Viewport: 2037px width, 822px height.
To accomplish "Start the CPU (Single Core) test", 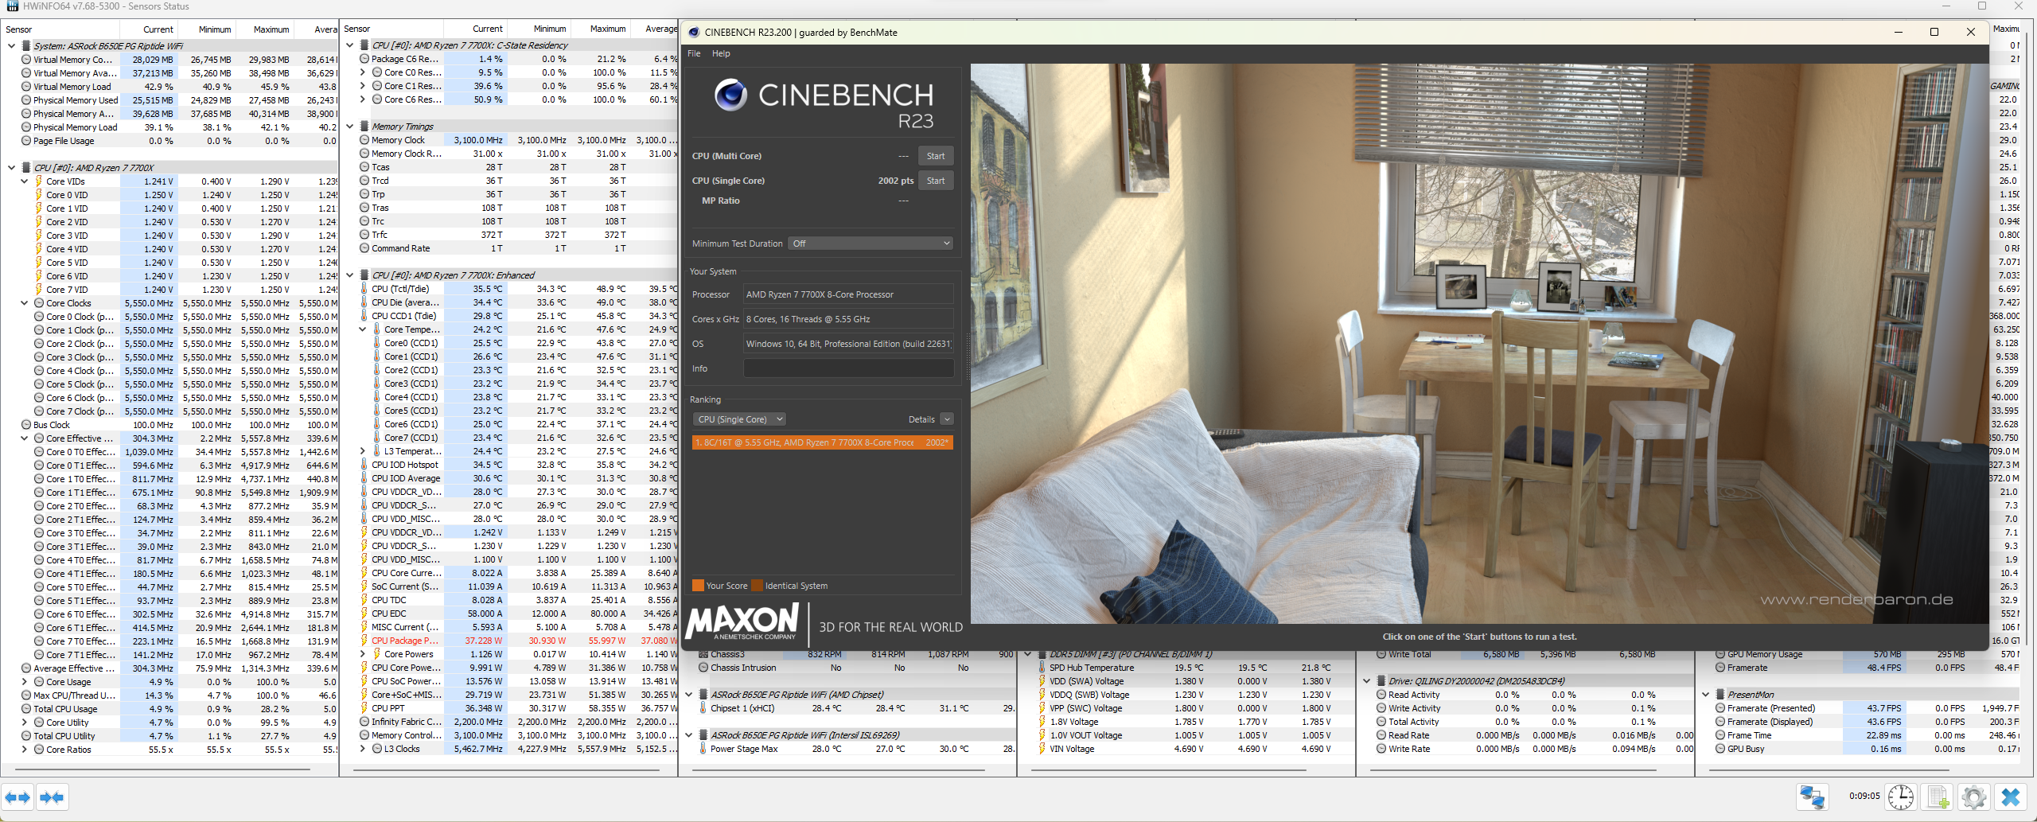I will (x=936, y=181).
